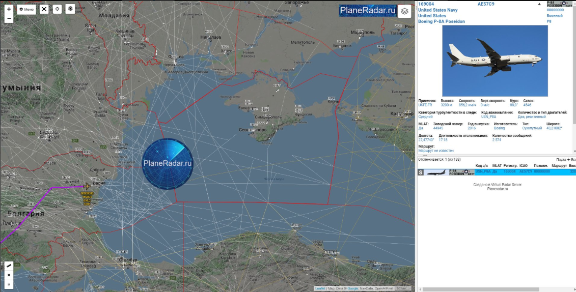Open the P-8A Poseidon aircraft photo
576x292 pixels.
(495, 61)
